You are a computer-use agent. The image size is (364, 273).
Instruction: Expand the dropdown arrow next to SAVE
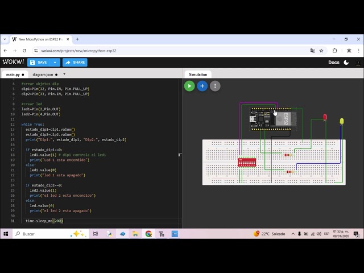tap(55, 63)
